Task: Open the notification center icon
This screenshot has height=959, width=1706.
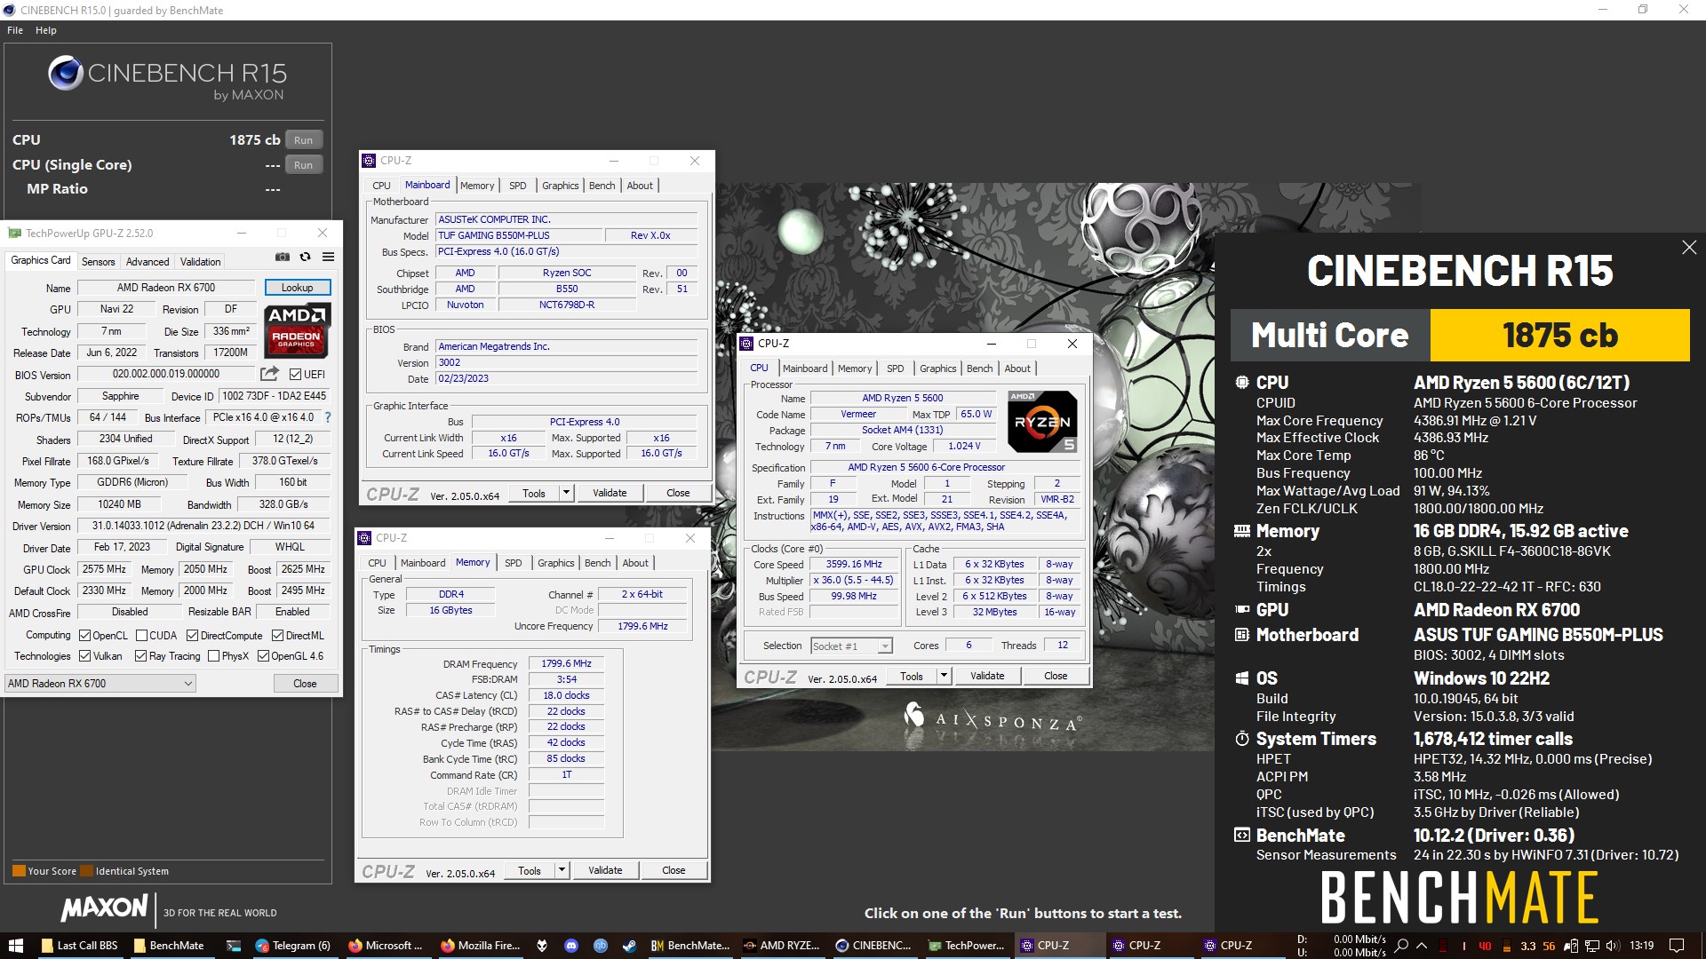Action: pos(1677,946)
